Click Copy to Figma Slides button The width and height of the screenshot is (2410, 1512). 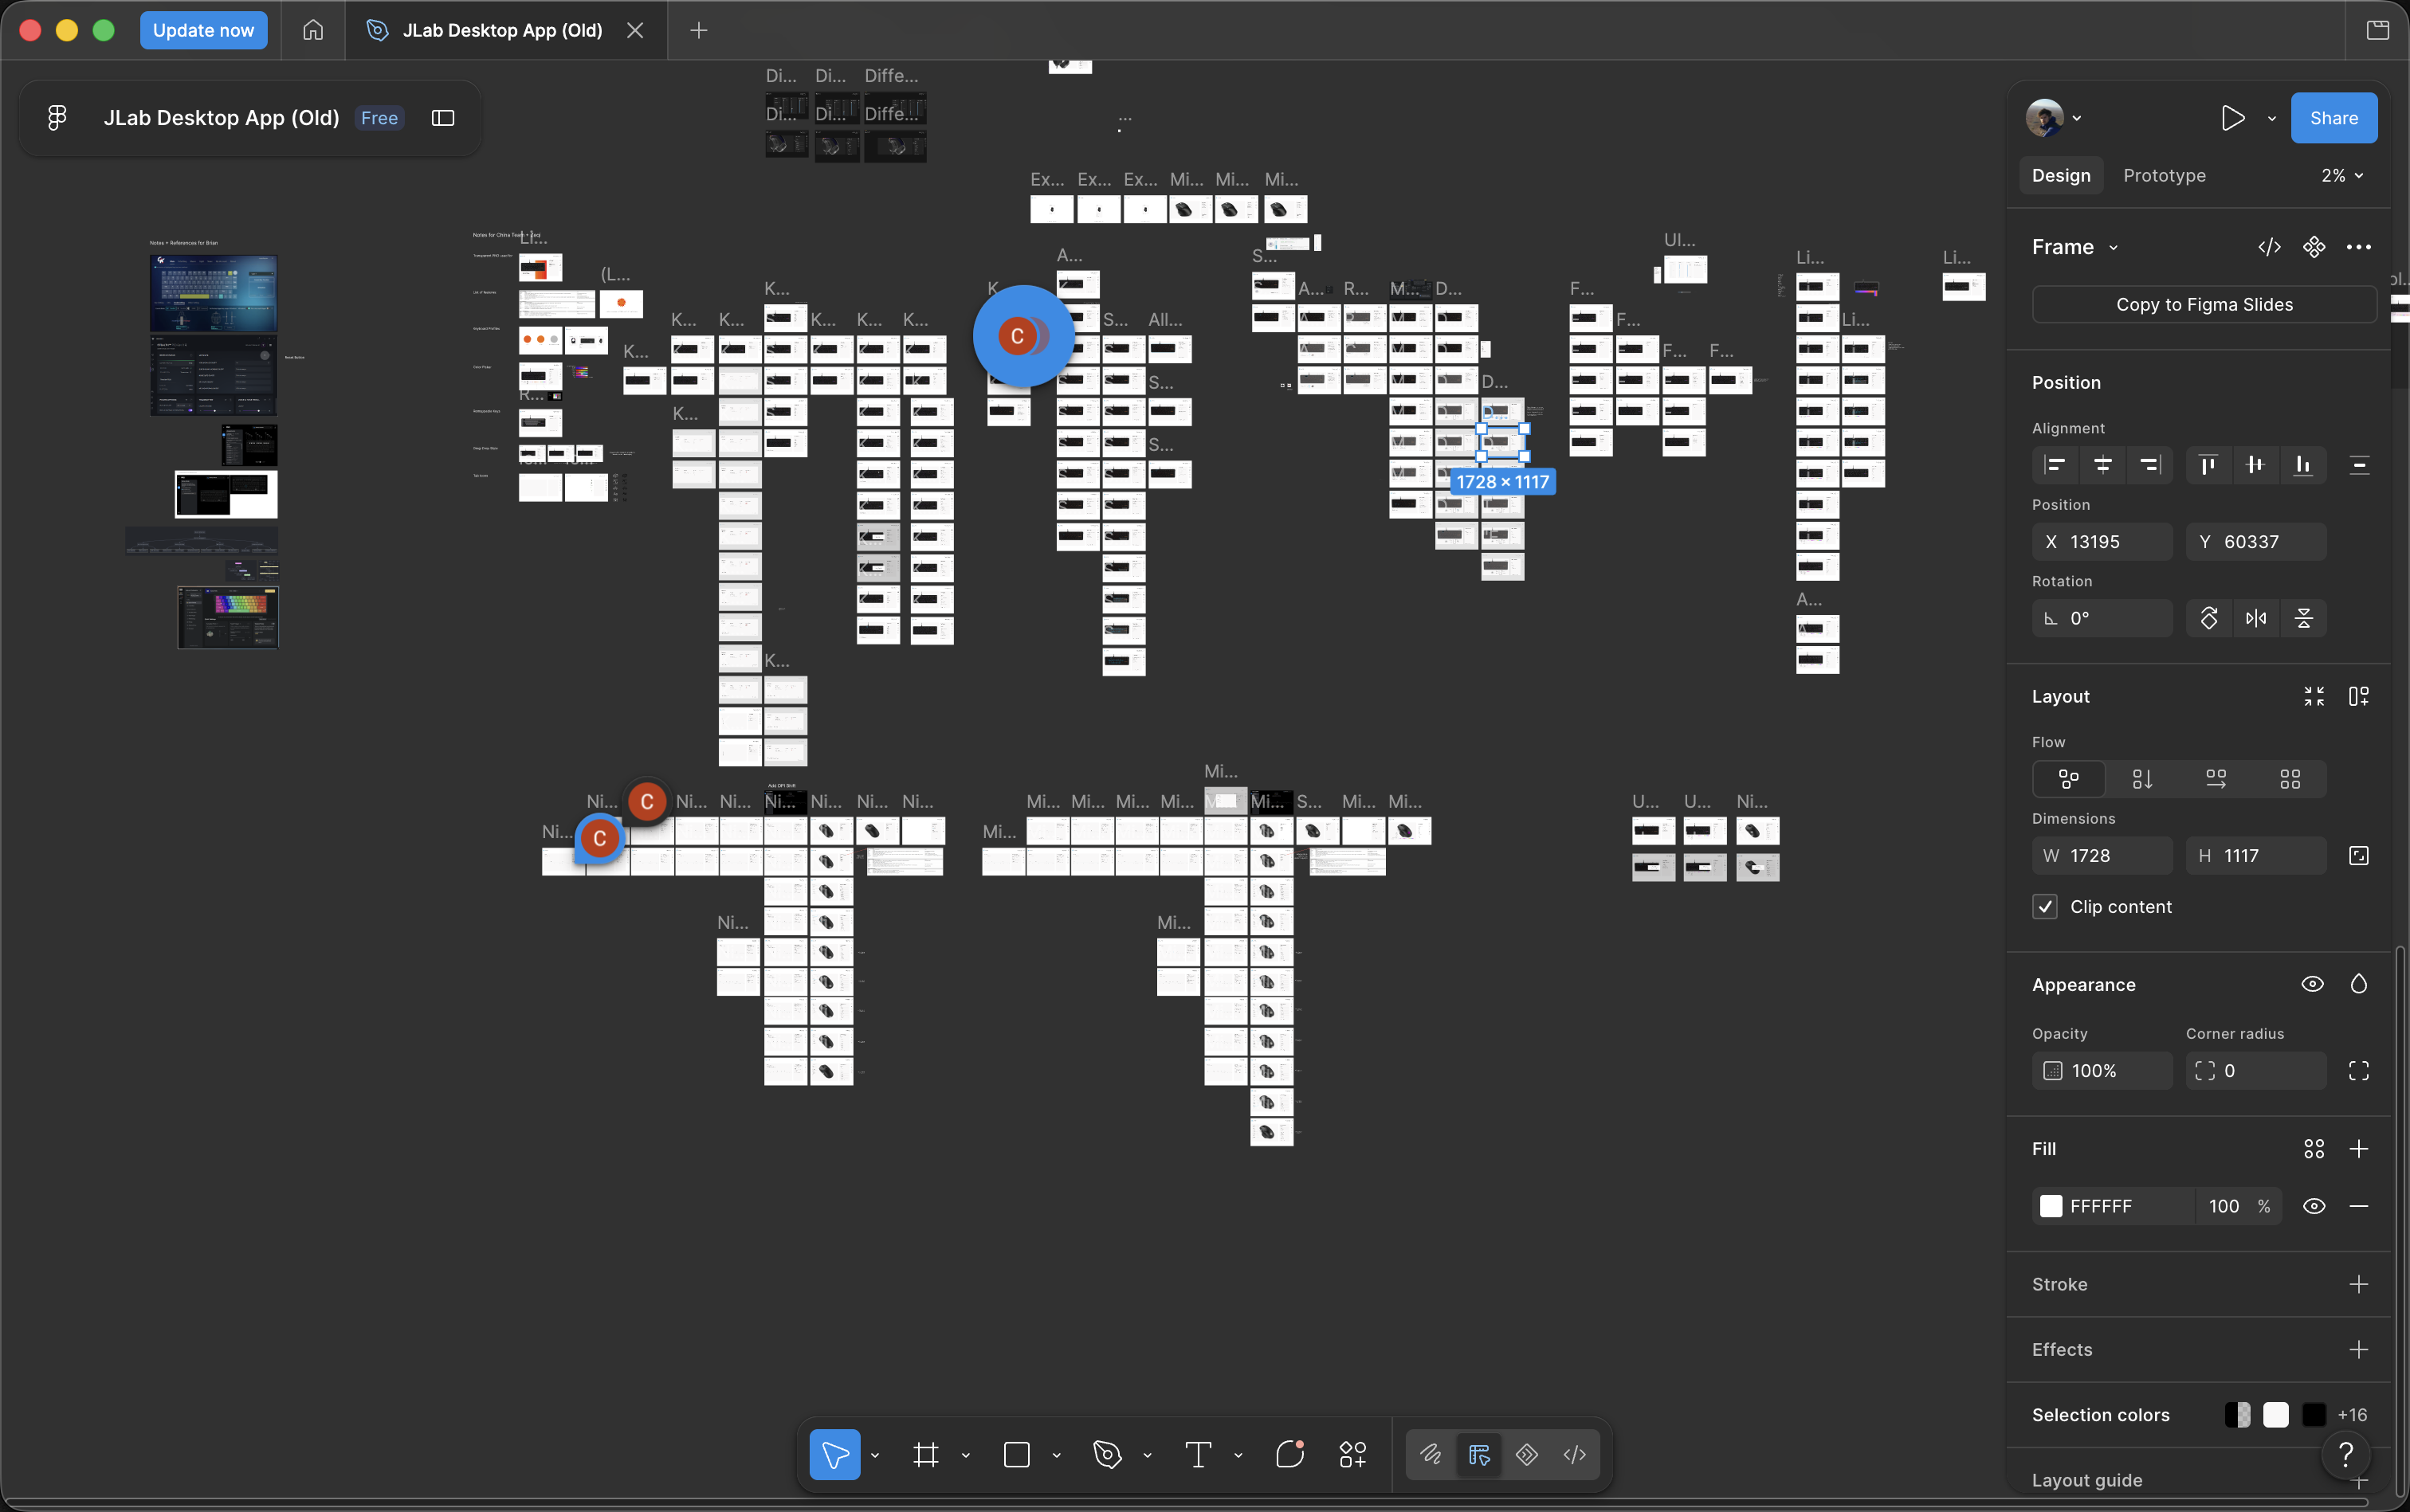(x=2204, y=305)
